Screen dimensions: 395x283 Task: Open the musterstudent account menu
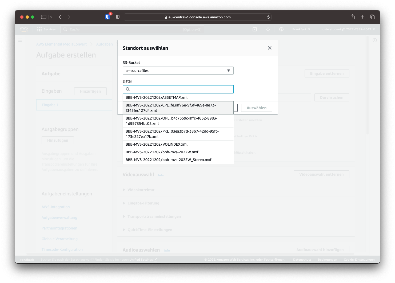point(347,29)
